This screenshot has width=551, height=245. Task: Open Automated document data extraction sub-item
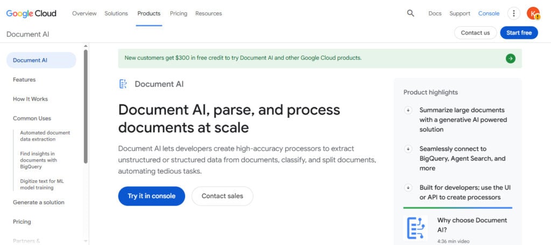point(45,136)
